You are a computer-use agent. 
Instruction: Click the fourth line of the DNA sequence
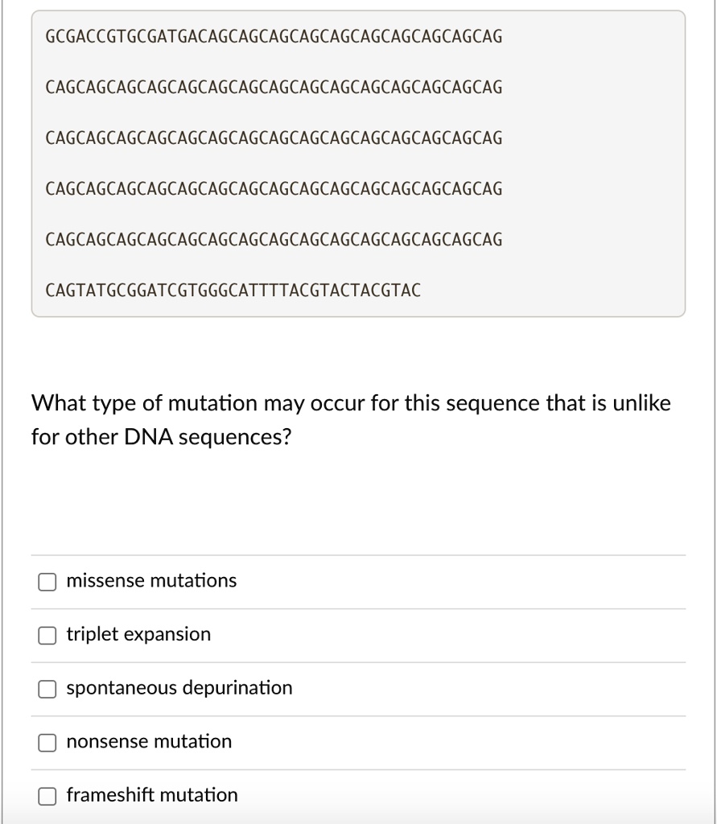tap(274, 189)
